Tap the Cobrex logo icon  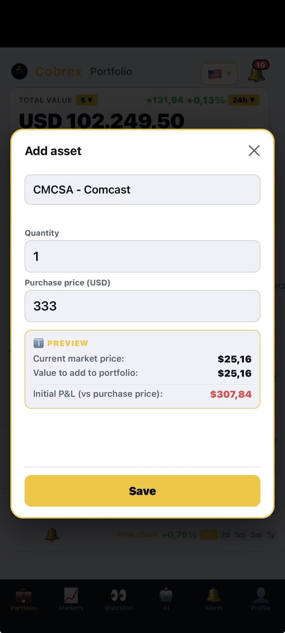[19, 72]
